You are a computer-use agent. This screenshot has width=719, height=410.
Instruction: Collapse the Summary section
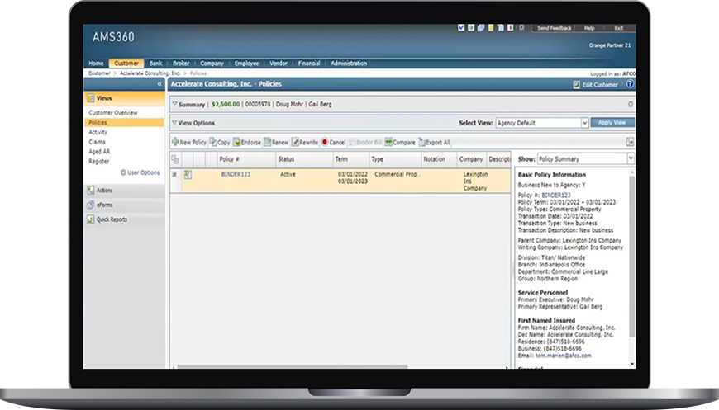[174, 105]
